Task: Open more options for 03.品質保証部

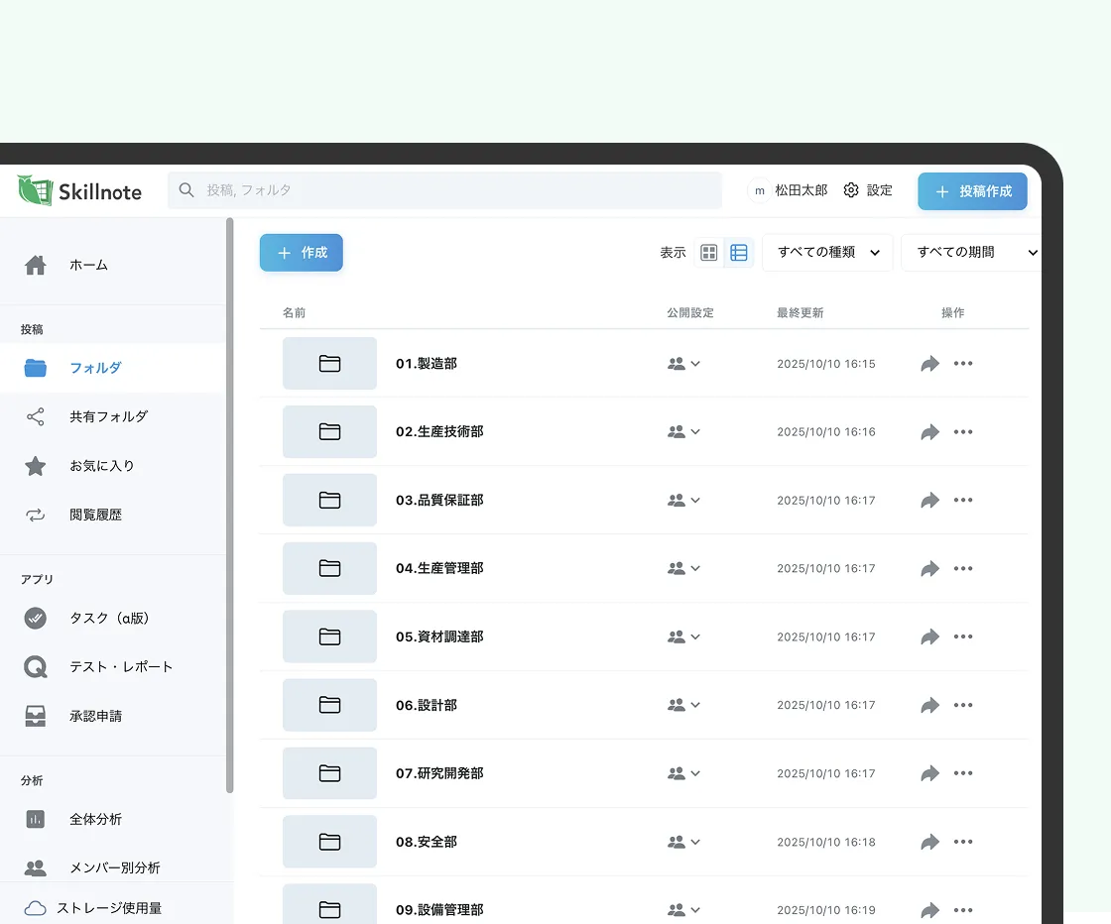Action: tap(963, 501)
